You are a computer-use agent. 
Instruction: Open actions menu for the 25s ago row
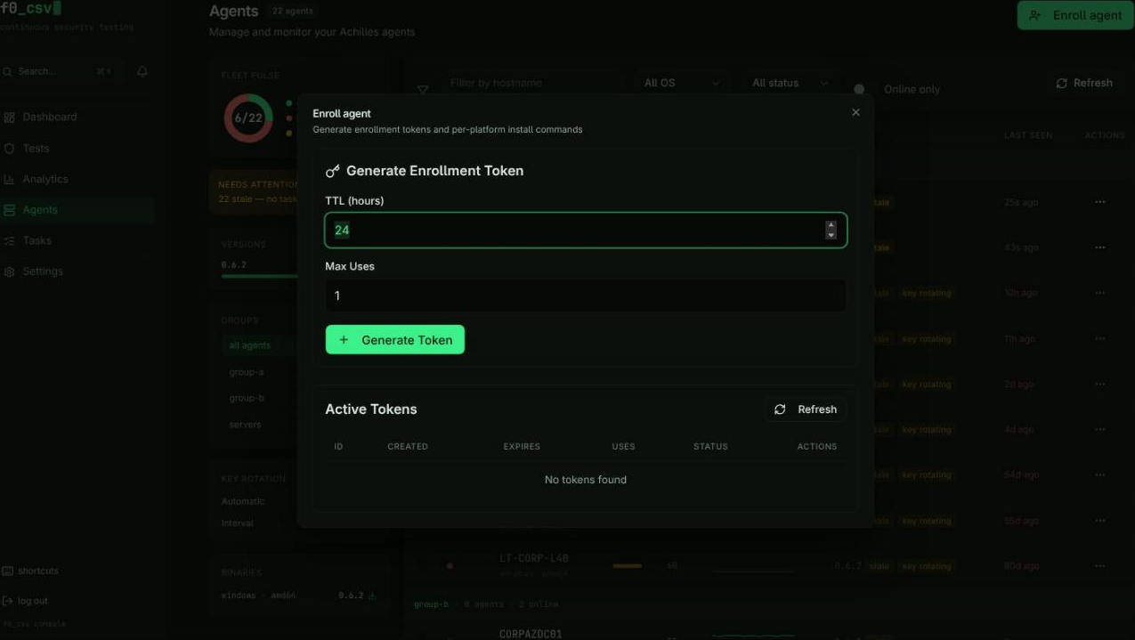tap(1100, 202)
